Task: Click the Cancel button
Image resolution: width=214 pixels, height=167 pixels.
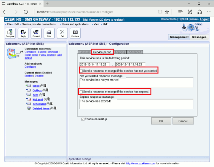Action: tap(183, 121)
